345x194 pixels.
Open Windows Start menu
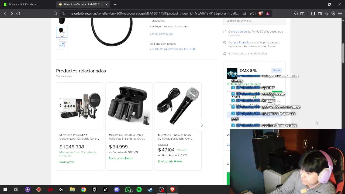click(5, 190)
